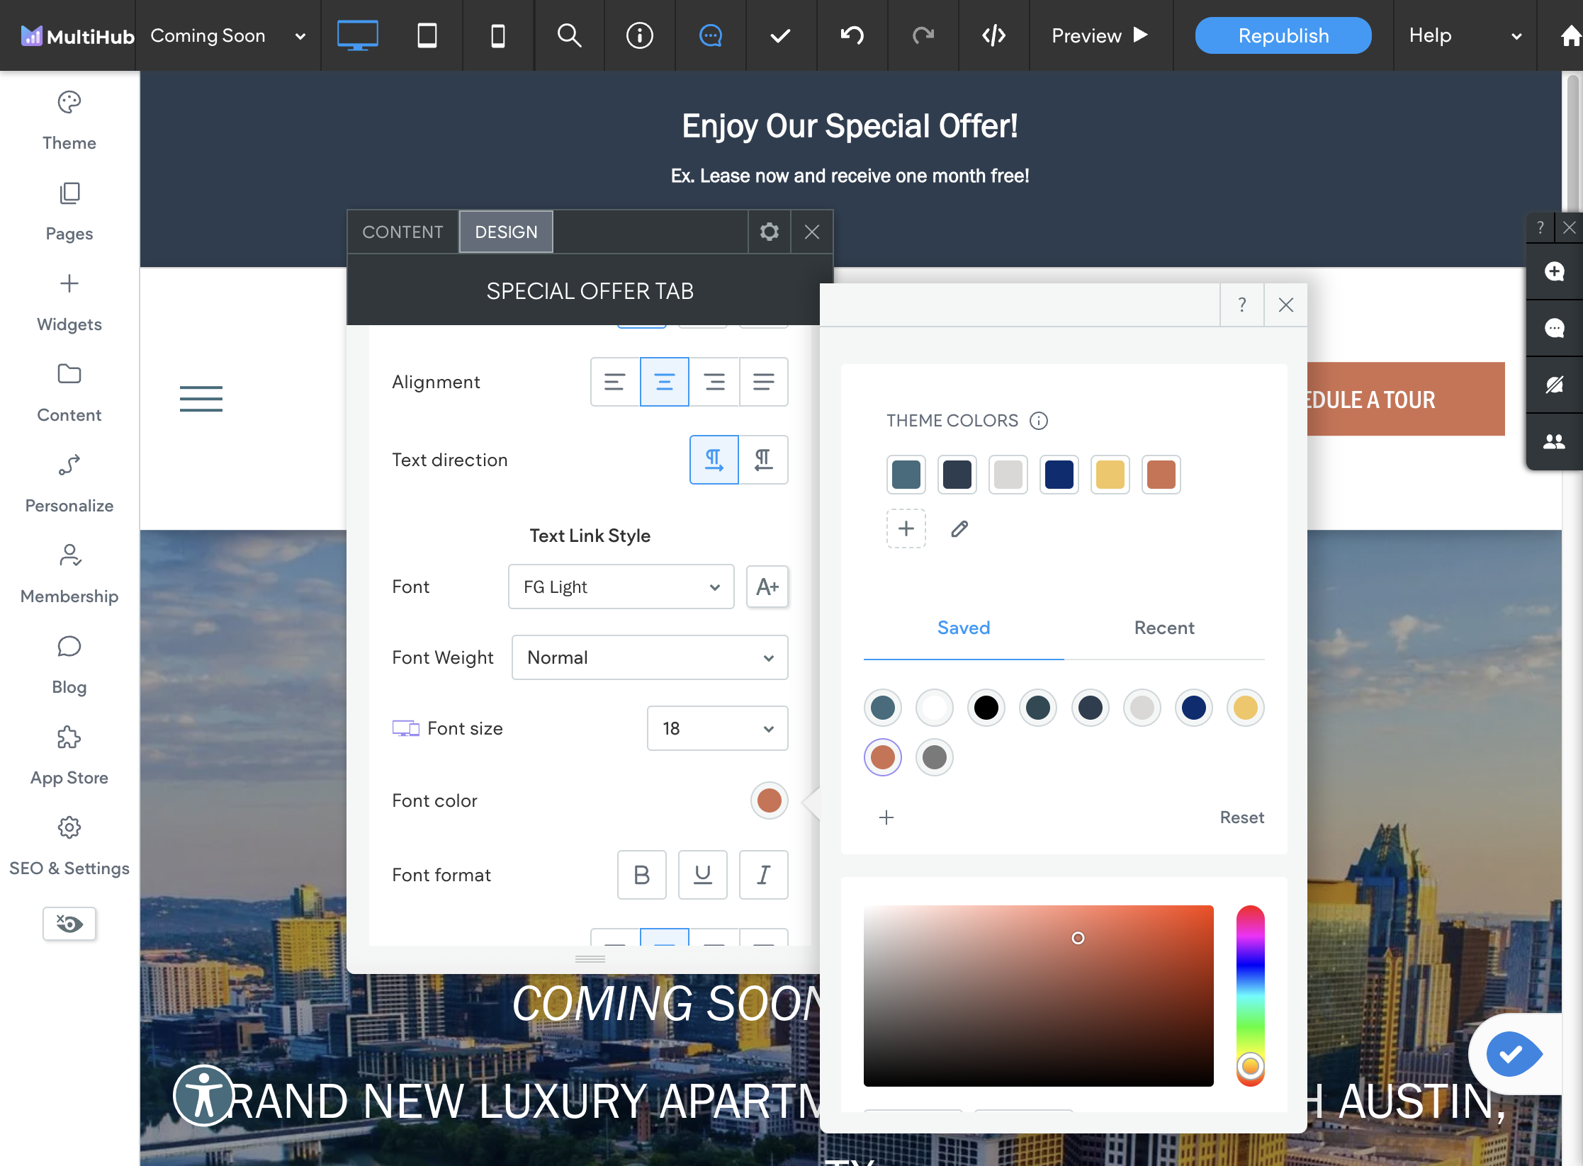Image resolution: width=1583 pixels, height=1166 pixels.
Task: Click the Republish button
Action: point(1283,35)
